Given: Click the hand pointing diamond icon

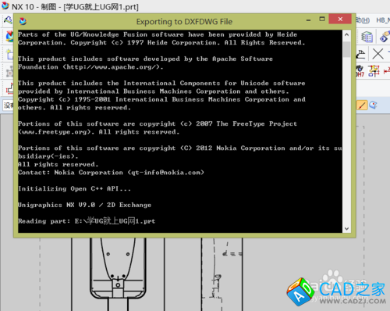Looking at the screenshot, I should click(385, 37).
